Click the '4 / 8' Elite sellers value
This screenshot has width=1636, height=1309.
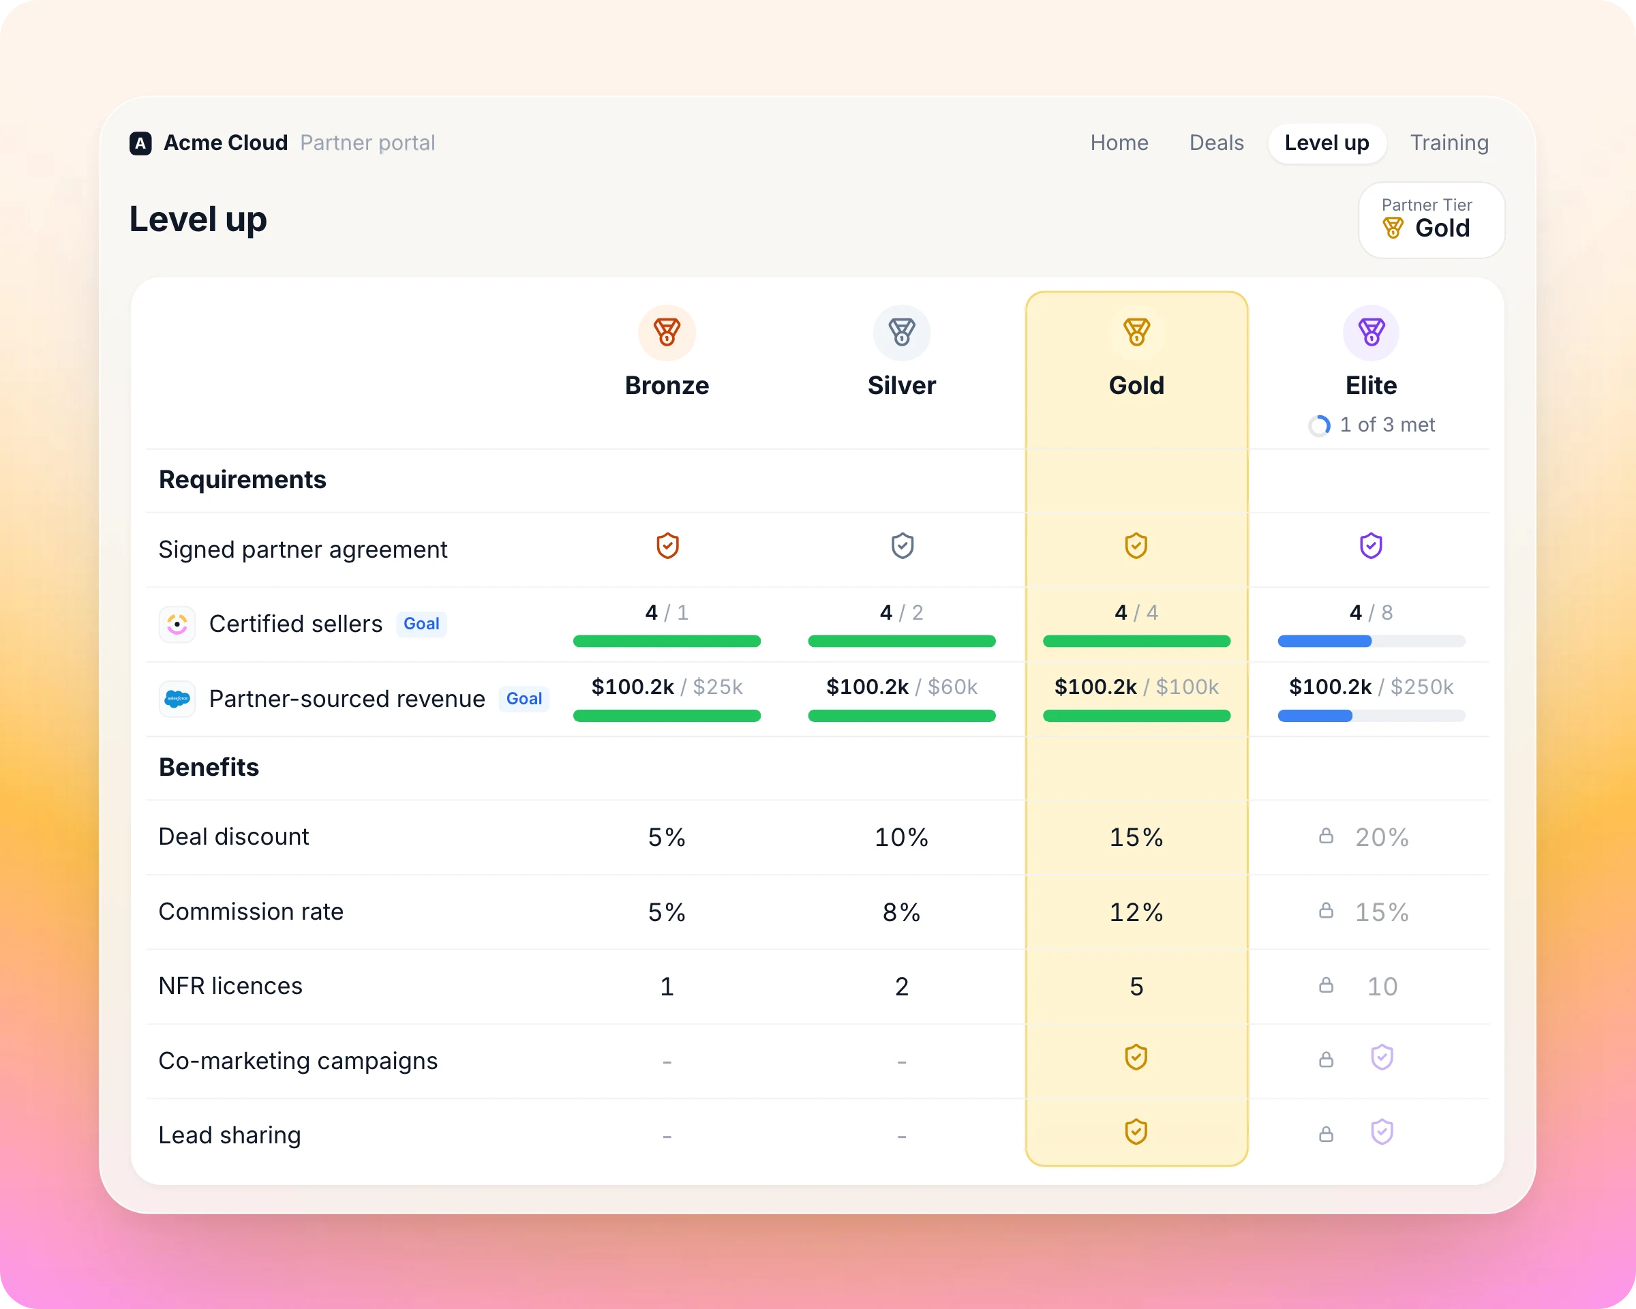click(x=1372, y=612)
